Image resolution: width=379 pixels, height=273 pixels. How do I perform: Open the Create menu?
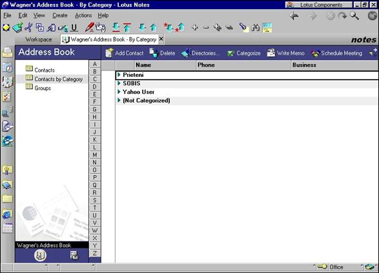pos(60,16)
